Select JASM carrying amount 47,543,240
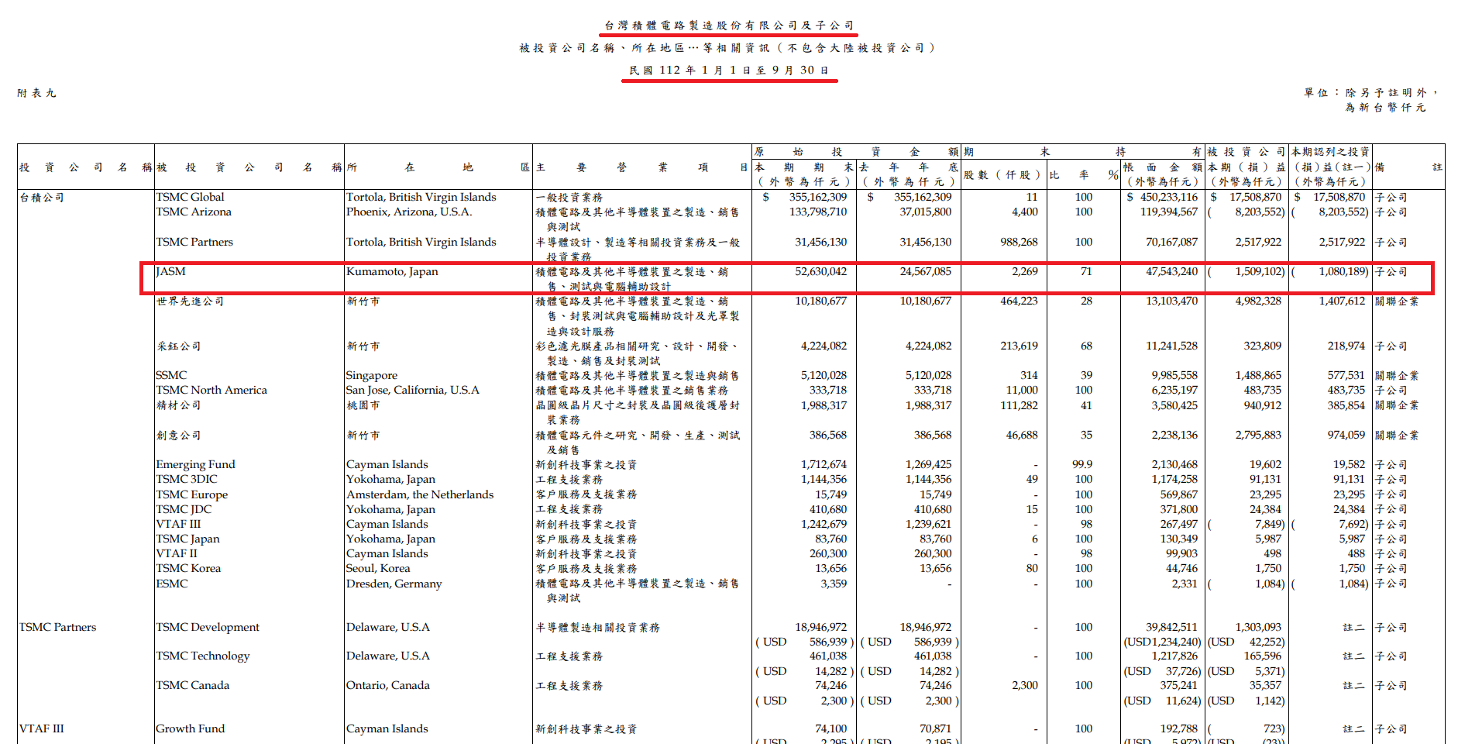Screen dimensions: 1458x744 point(1171,271)
